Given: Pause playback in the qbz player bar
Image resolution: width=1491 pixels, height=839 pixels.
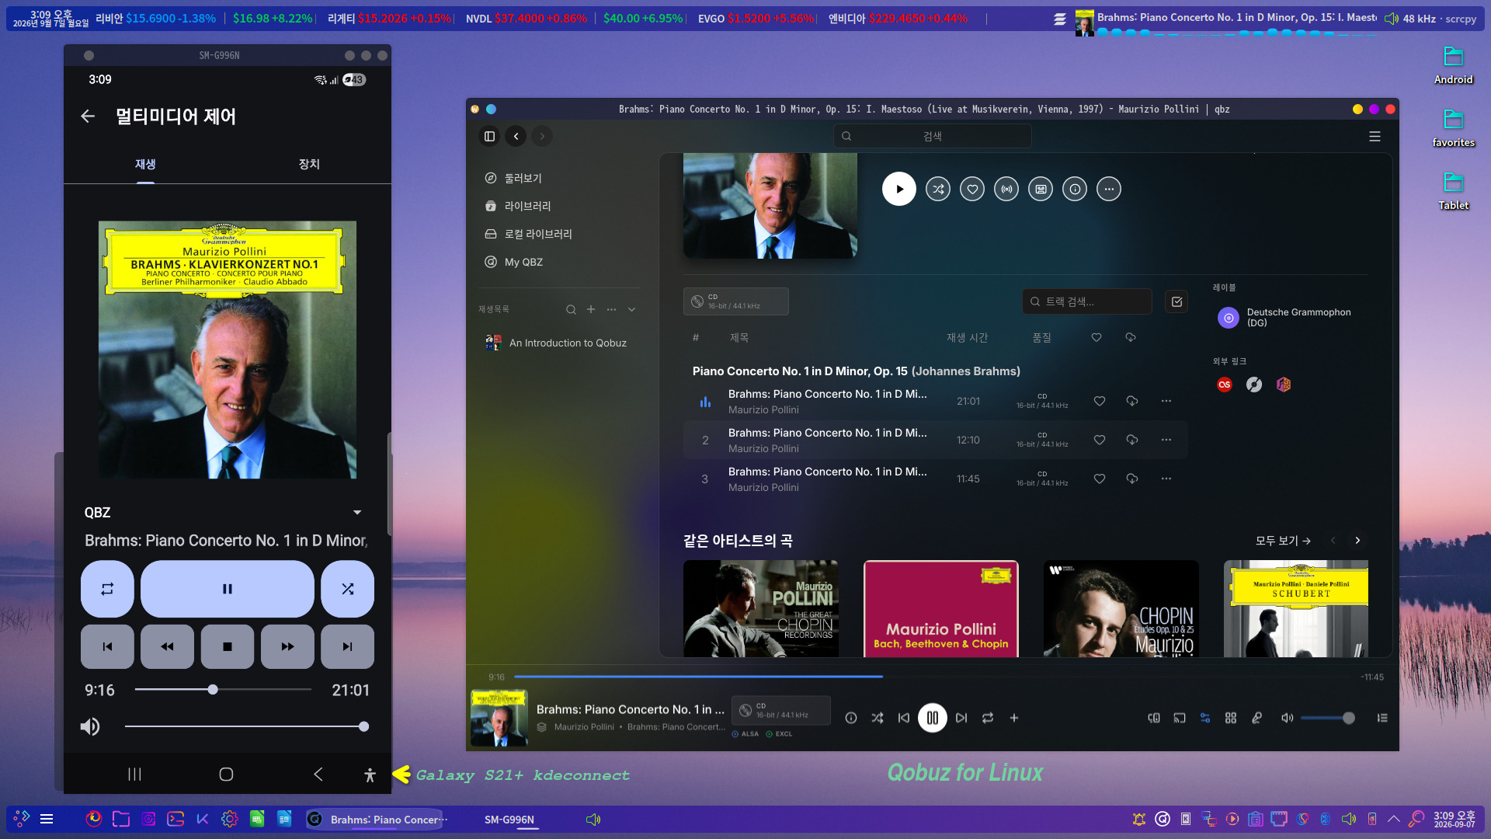Looking at the screenshot, I should click(x=933, y=718).
